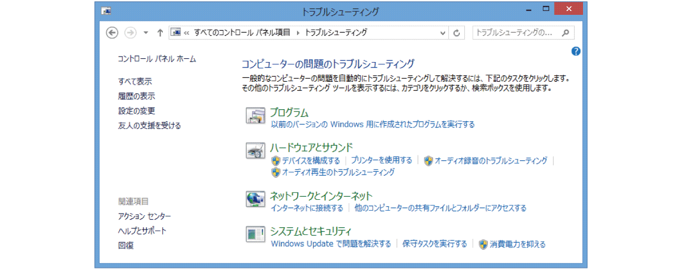
Task: Maximize the トラブルシューティング window
Action: (x=546, y=9)
